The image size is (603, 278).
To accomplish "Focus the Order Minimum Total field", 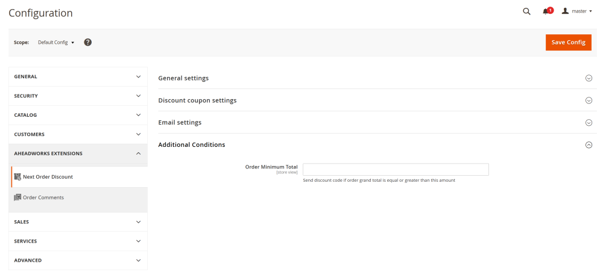I will click(x=396, y=169).
